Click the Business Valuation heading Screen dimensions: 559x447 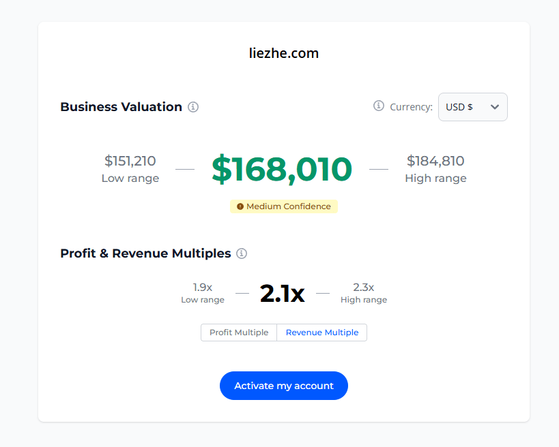tap(121, 107)
